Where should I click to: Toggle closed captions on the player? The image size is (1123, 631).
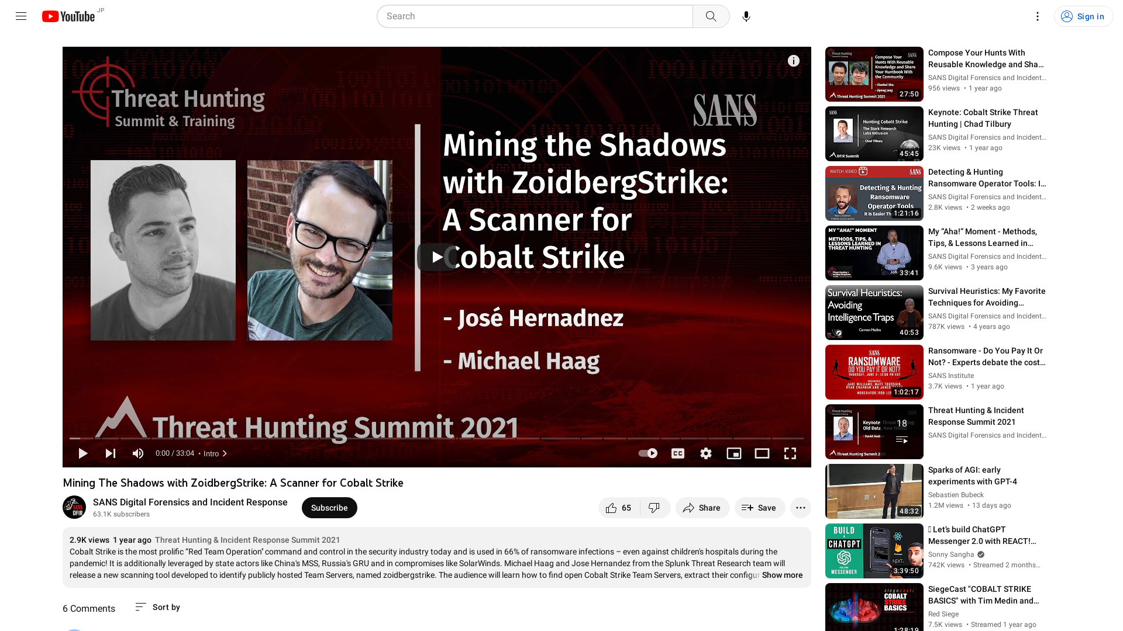[x=678, y=453]
